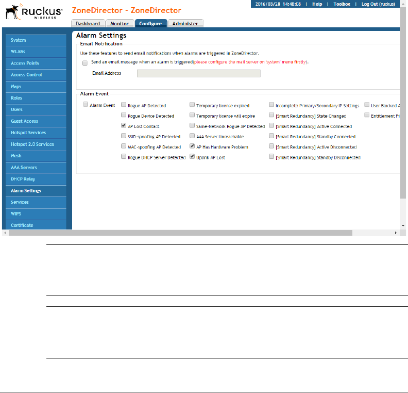Open WLANs in the sidebar
Screen dimensions: 408x393
(36, 52)
